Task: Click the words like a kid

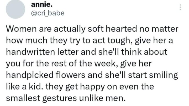Action: pyautogui.click(x=24, y=87)
